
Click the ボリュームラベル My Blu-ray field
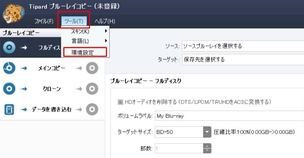pyautogui.click(x=229, y=116)
